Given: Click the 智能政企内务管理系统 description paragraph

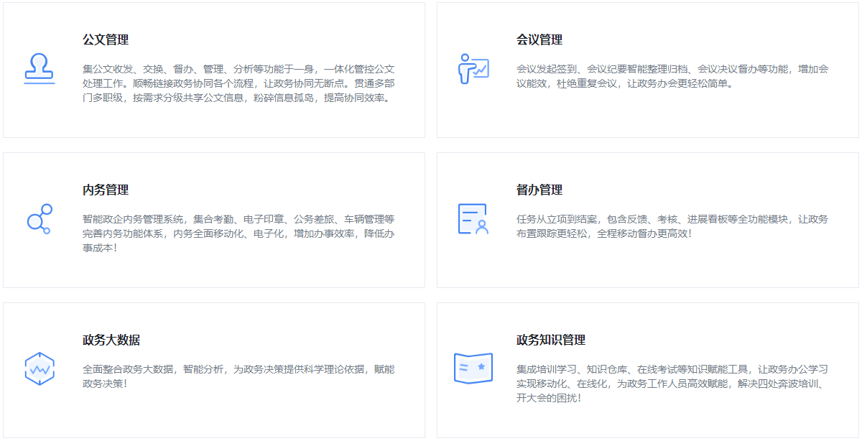Looking at the screenshot, I should coord(238,233).
